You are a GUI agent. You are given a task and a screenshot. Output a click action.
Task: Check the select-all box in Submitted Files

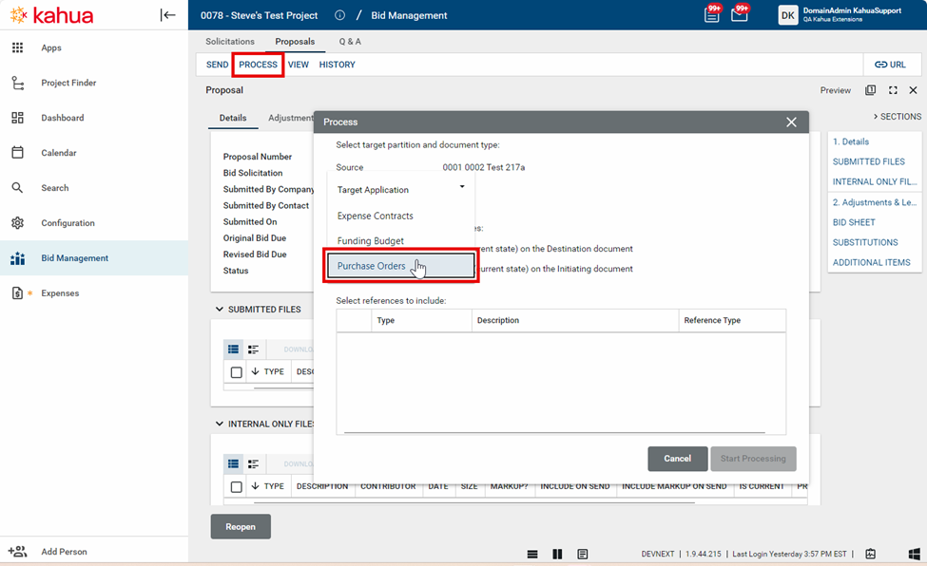[237, 372]
